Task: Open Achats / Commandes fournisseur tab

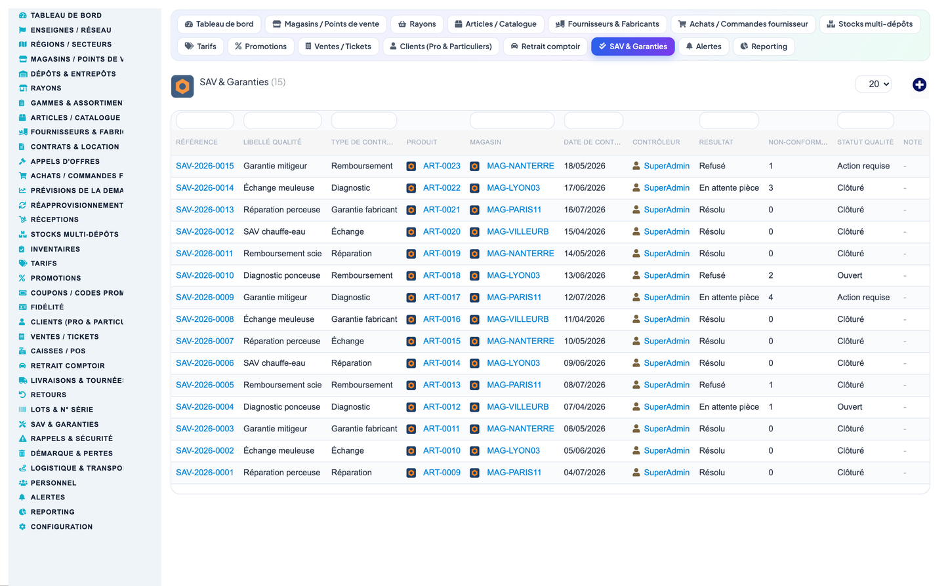Action: pyautogui.click(x=743, y=24)
